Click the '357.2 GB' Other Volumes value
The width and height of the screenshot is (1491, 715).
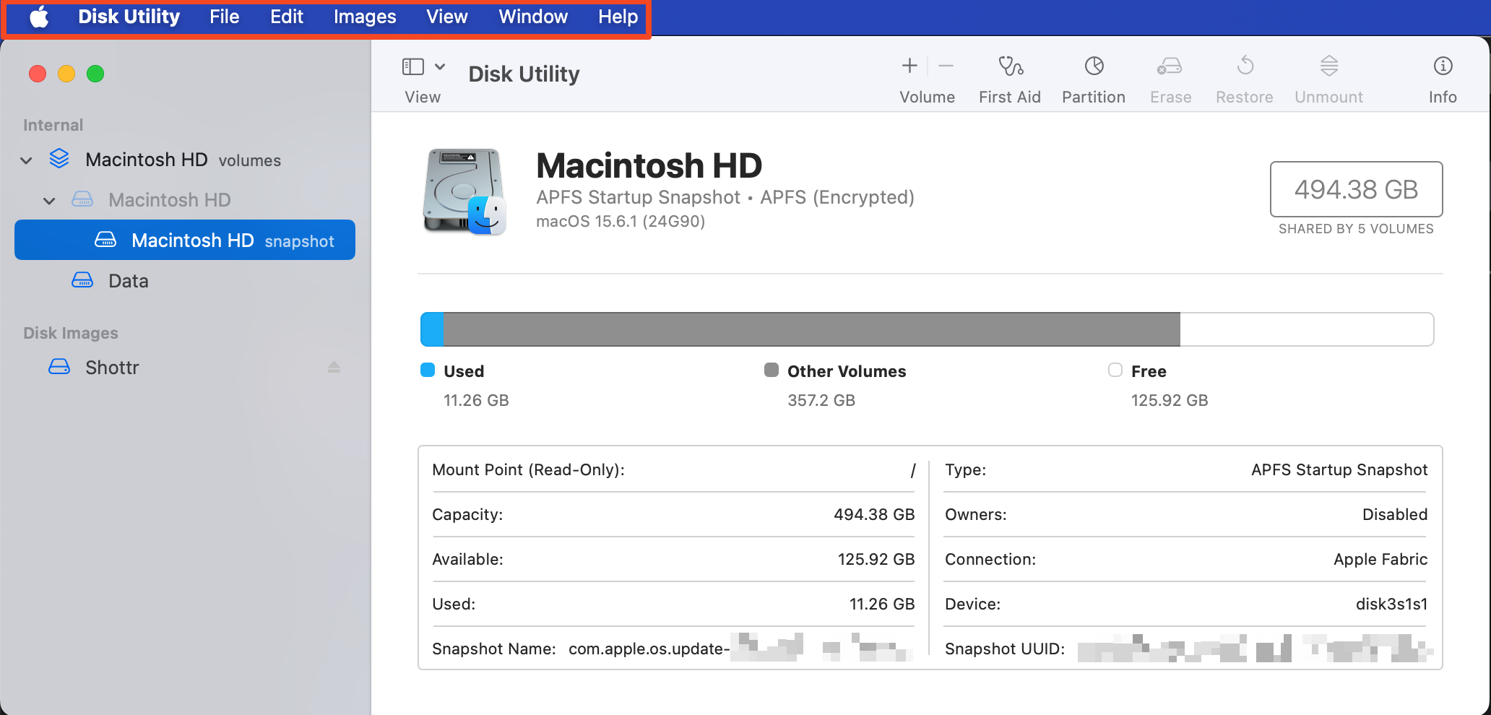821,400
